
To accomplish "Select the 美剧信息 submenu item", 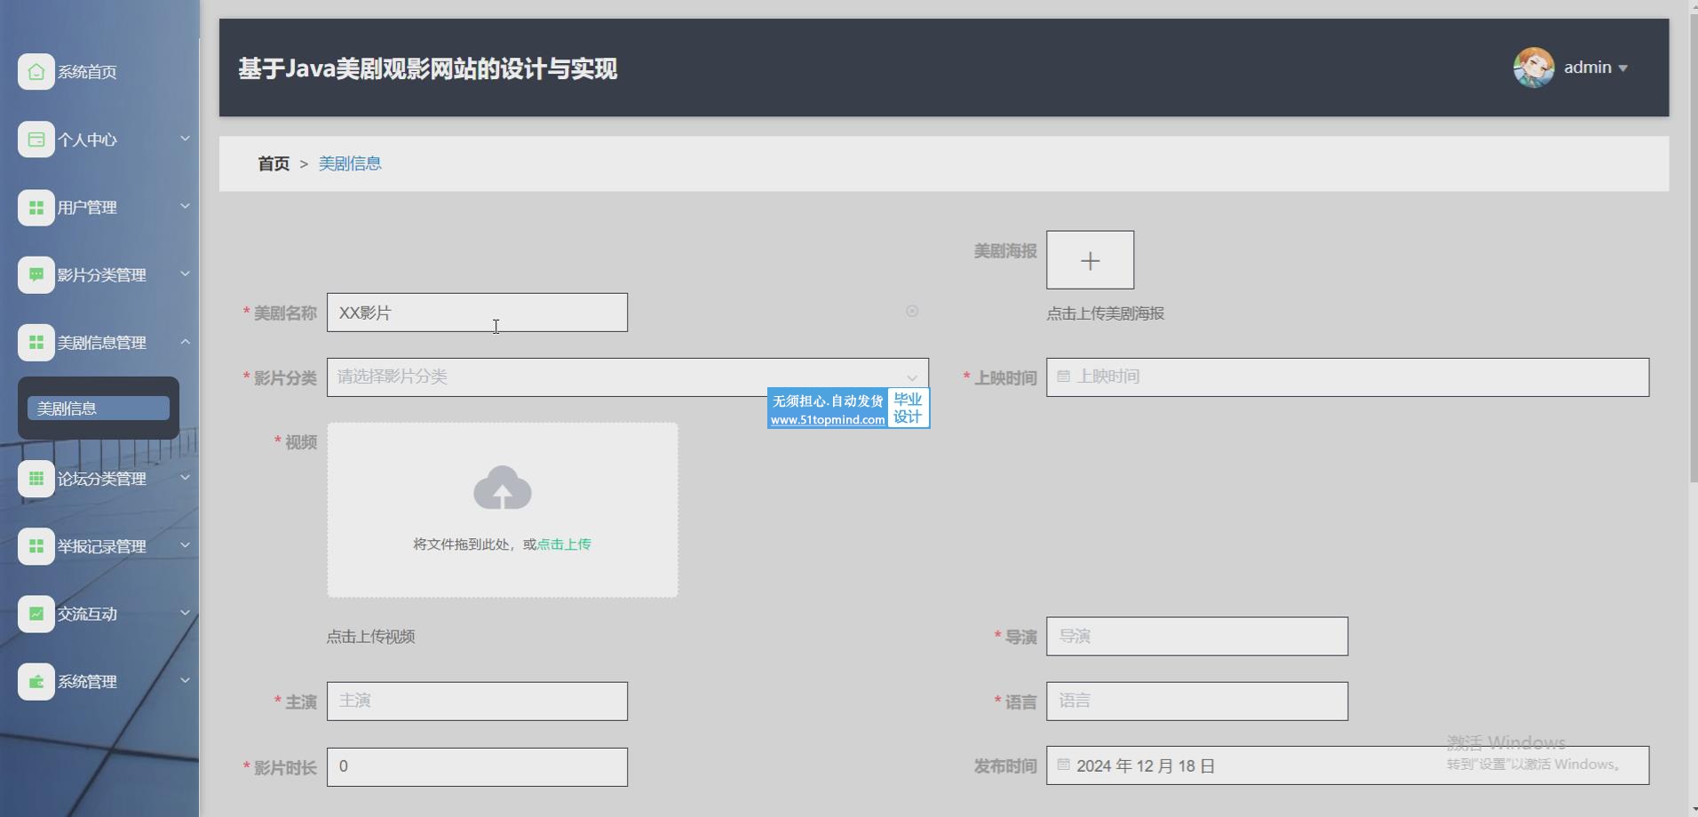I will [x=98, y=408].
